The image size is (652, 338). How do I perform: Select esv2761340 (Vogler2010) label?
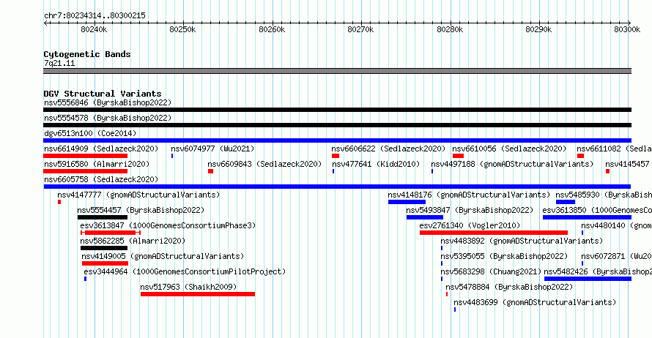tap(470, 225)
